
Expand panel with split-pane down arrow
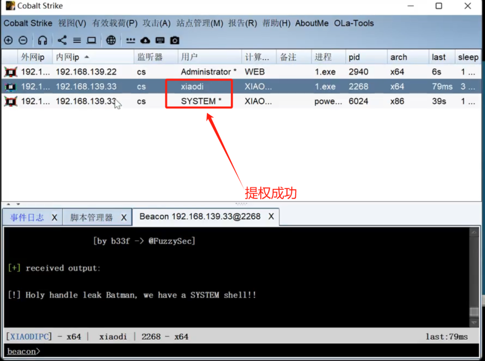click(x=18, y=204)
